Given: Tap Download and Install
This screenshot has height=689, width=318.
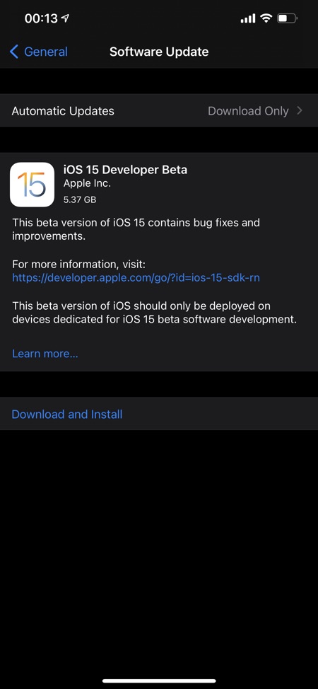Looking at the screenshot, I should 66,414.
